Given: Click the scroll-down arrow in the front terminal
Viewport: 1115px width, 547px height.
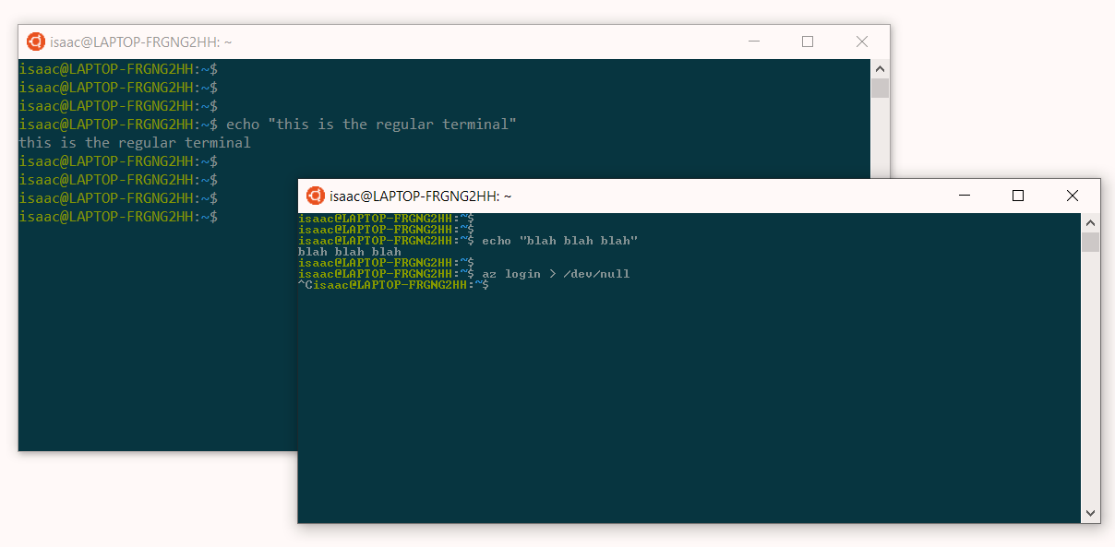Looking at the screenshot, I should pyautogui.click(x=1090, y=513).
